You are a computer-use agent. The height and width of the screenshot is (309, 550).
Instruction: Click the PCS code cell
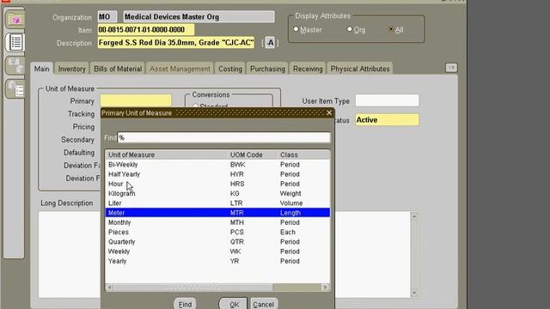pos(237,233)
